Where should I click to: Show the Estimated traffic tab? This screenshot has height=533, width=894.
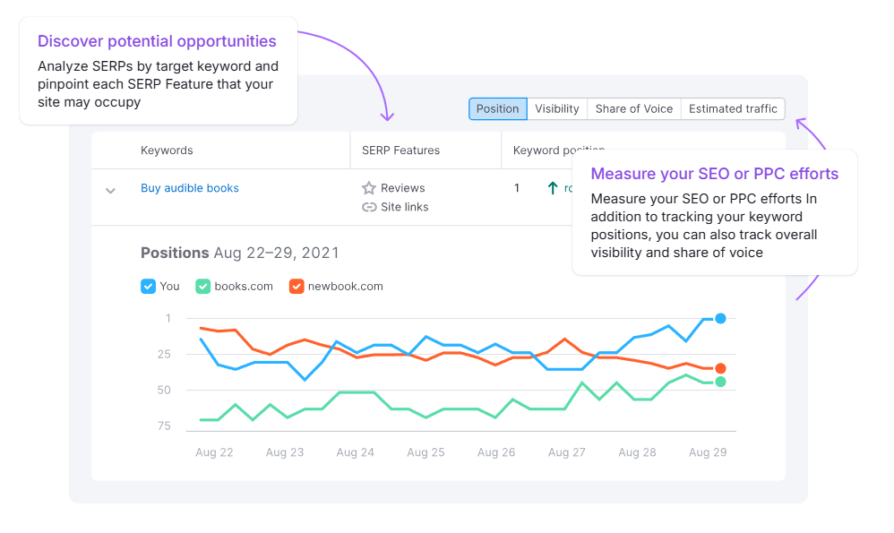[733, 108]
